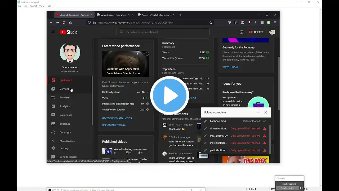This screenshot has width=339, height=191.
Task: Edit banhbao.mp4 using pencil icon
Action: pyautogui.click(x=205, y=121)
